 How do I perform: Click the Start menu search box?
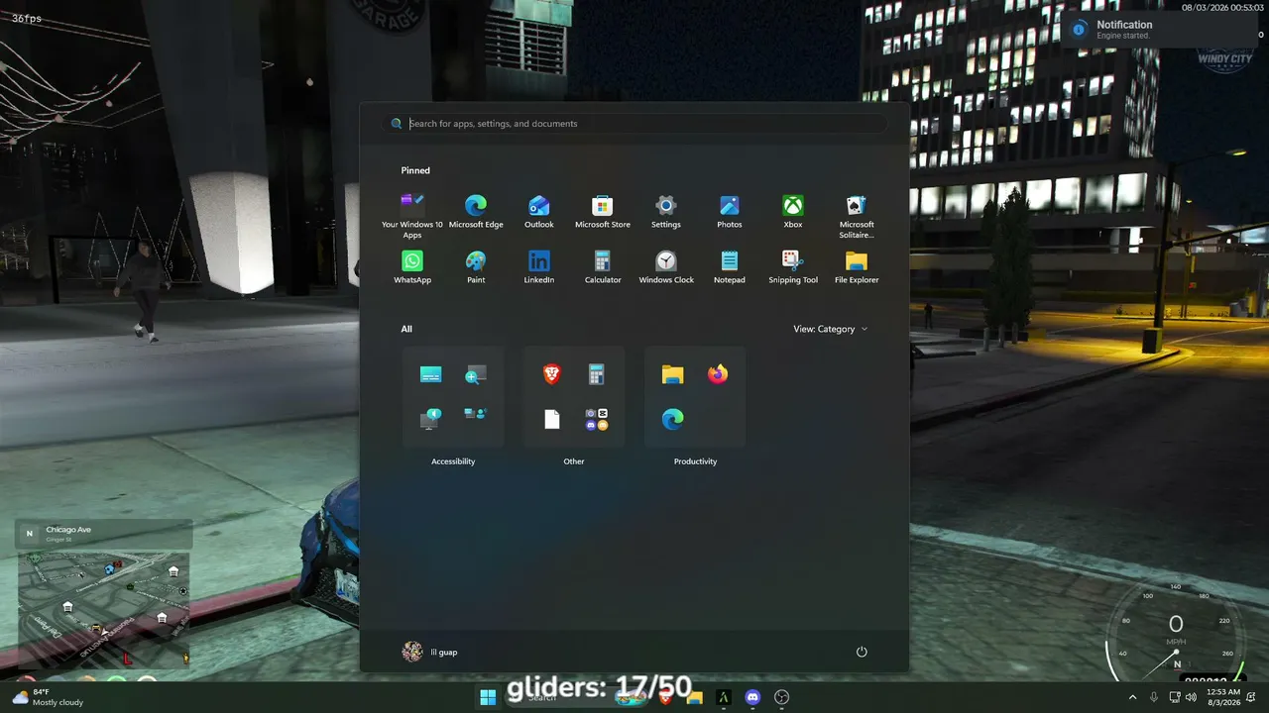tap(634, 124)
